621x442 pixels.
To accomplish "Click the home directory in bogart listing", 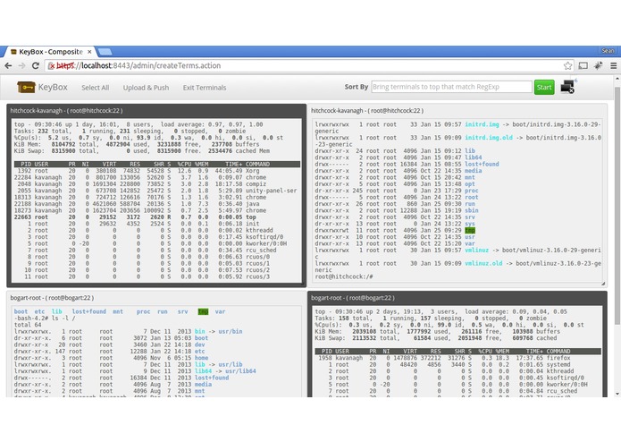I will (201, 358).
